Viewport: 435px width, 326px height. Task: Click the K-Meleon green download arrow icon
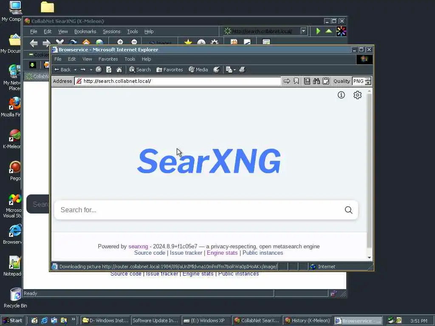[32, 65]
